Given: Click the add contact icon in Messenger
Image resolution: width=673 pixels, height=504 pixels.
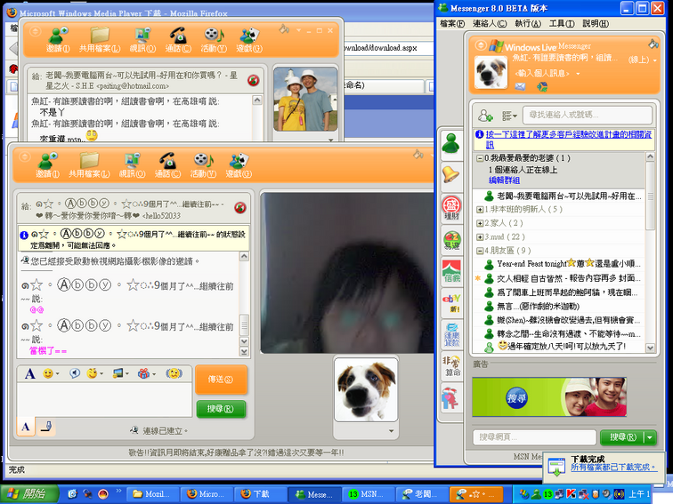Looking at the screenshot, I should (x=485, y=116).
